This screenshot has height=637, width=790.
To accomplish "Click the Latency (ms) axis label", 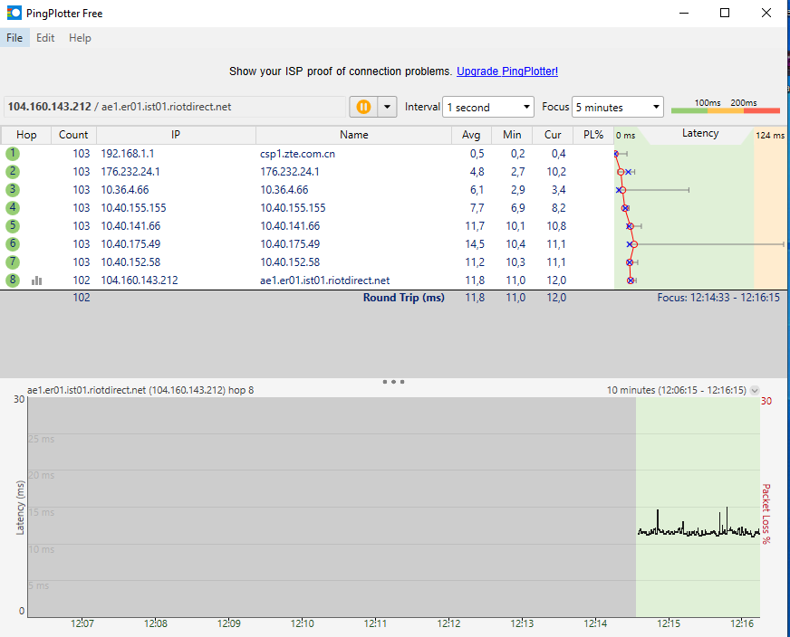I will [20, 508].
